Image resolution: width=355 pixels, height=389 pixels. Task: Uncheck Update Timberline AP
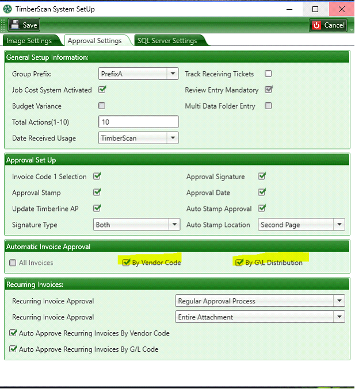97,208
